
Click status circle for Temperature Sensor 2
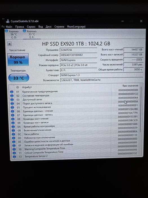pyautogui.click(x=14, y=157)
